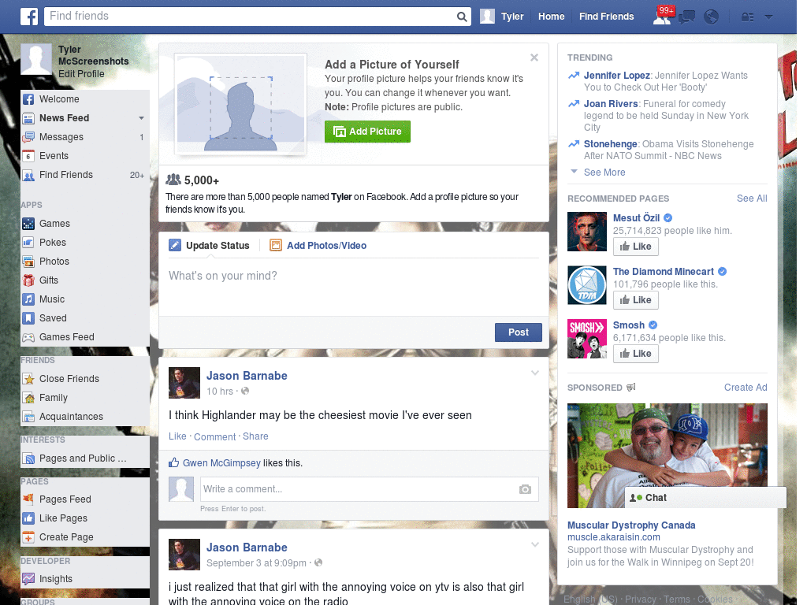Click the Muscular Dystrophy Canada ad image
Image resolution: width=807 pixels, height=605 pixels.
[x=667, y=456]
